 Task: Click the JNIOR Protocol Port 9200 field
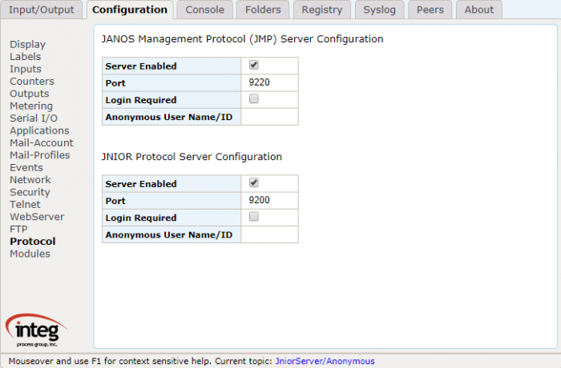pos(269,201)
